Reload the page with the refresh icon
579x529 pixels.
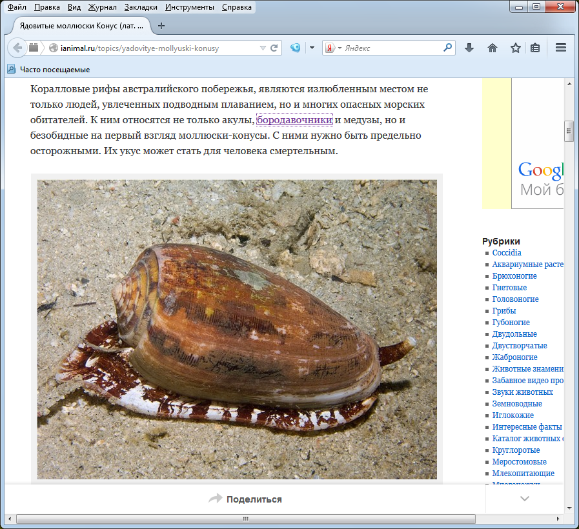pyautogui.click(x=274, y=48)
